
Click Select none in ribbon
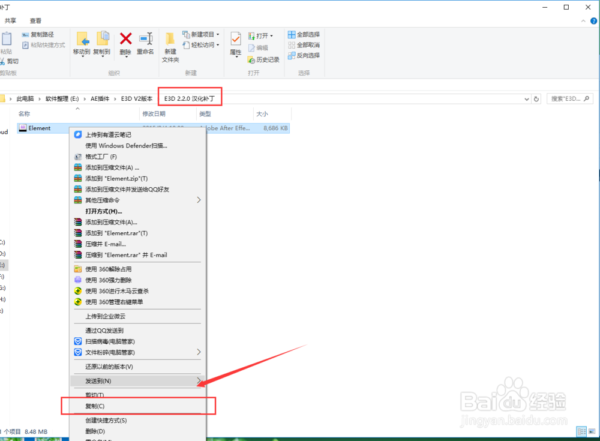pyautogui.click(x=304, y=45)
